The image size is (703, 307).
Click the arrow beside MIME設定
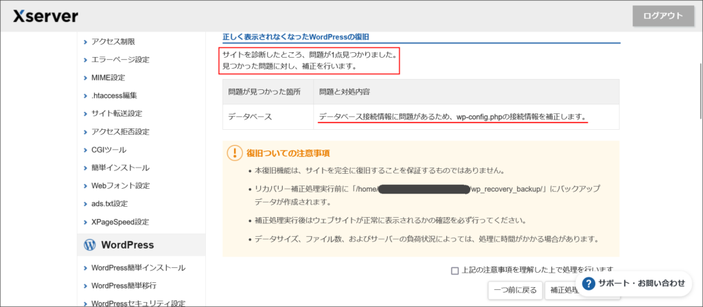click(x=85, y=78)
